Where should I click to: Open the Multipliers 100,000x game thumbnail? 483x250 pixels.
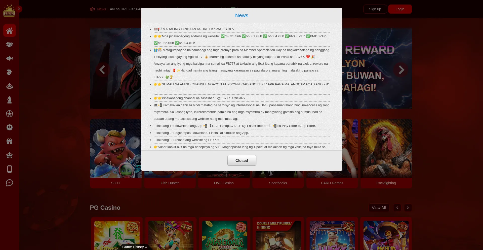(171, 235)
